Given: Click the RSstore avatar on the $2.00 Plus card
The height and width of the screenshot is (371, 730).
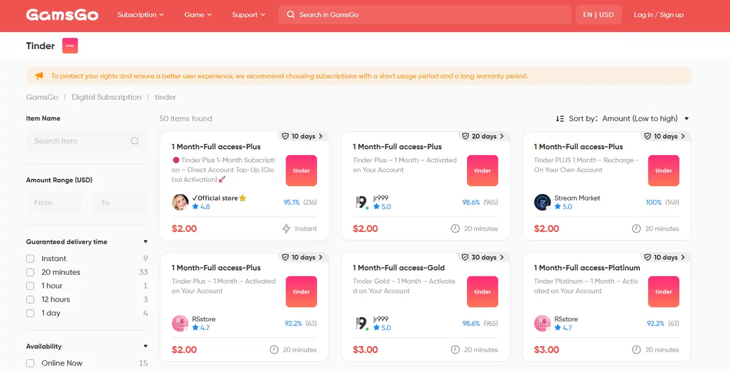Looking at the screenshot, I should 180,323.
